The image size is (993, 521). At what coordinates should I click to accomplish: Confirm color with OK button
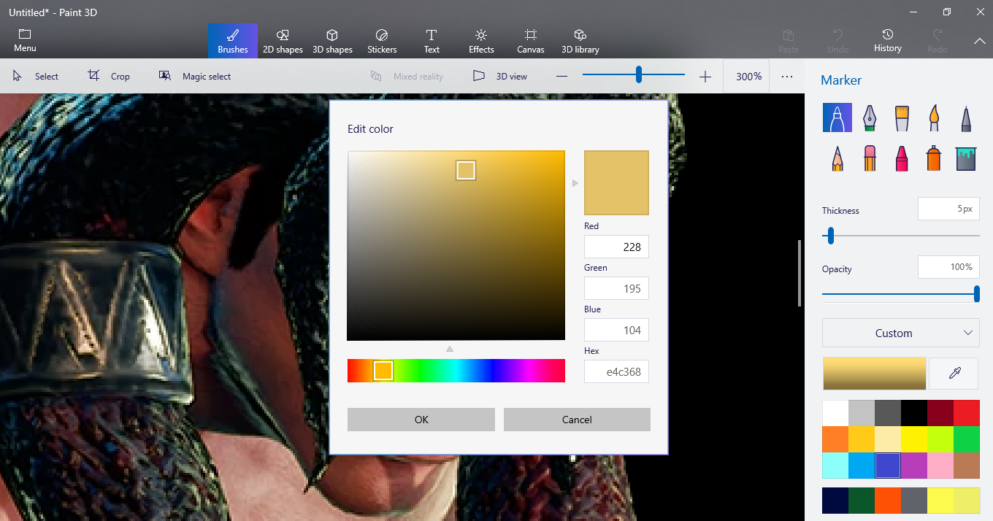click(421, 420)
